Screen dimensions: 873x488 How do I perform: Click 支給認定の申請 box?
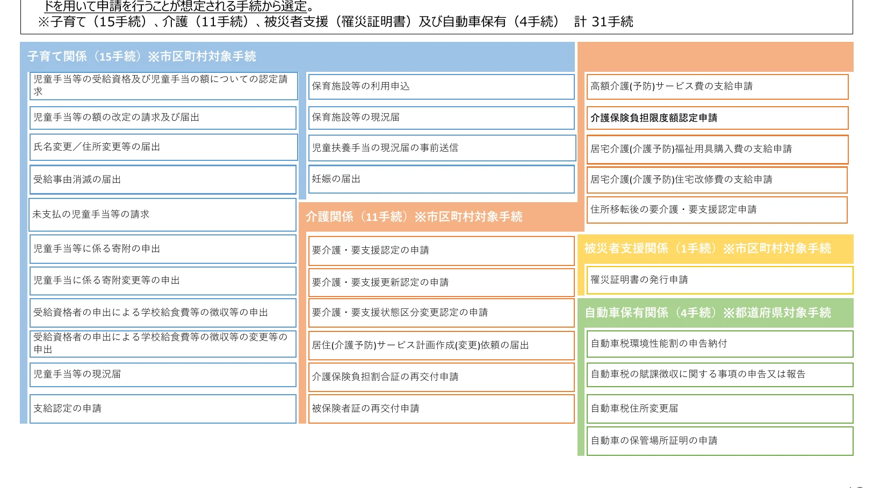[x=163, y=409]
